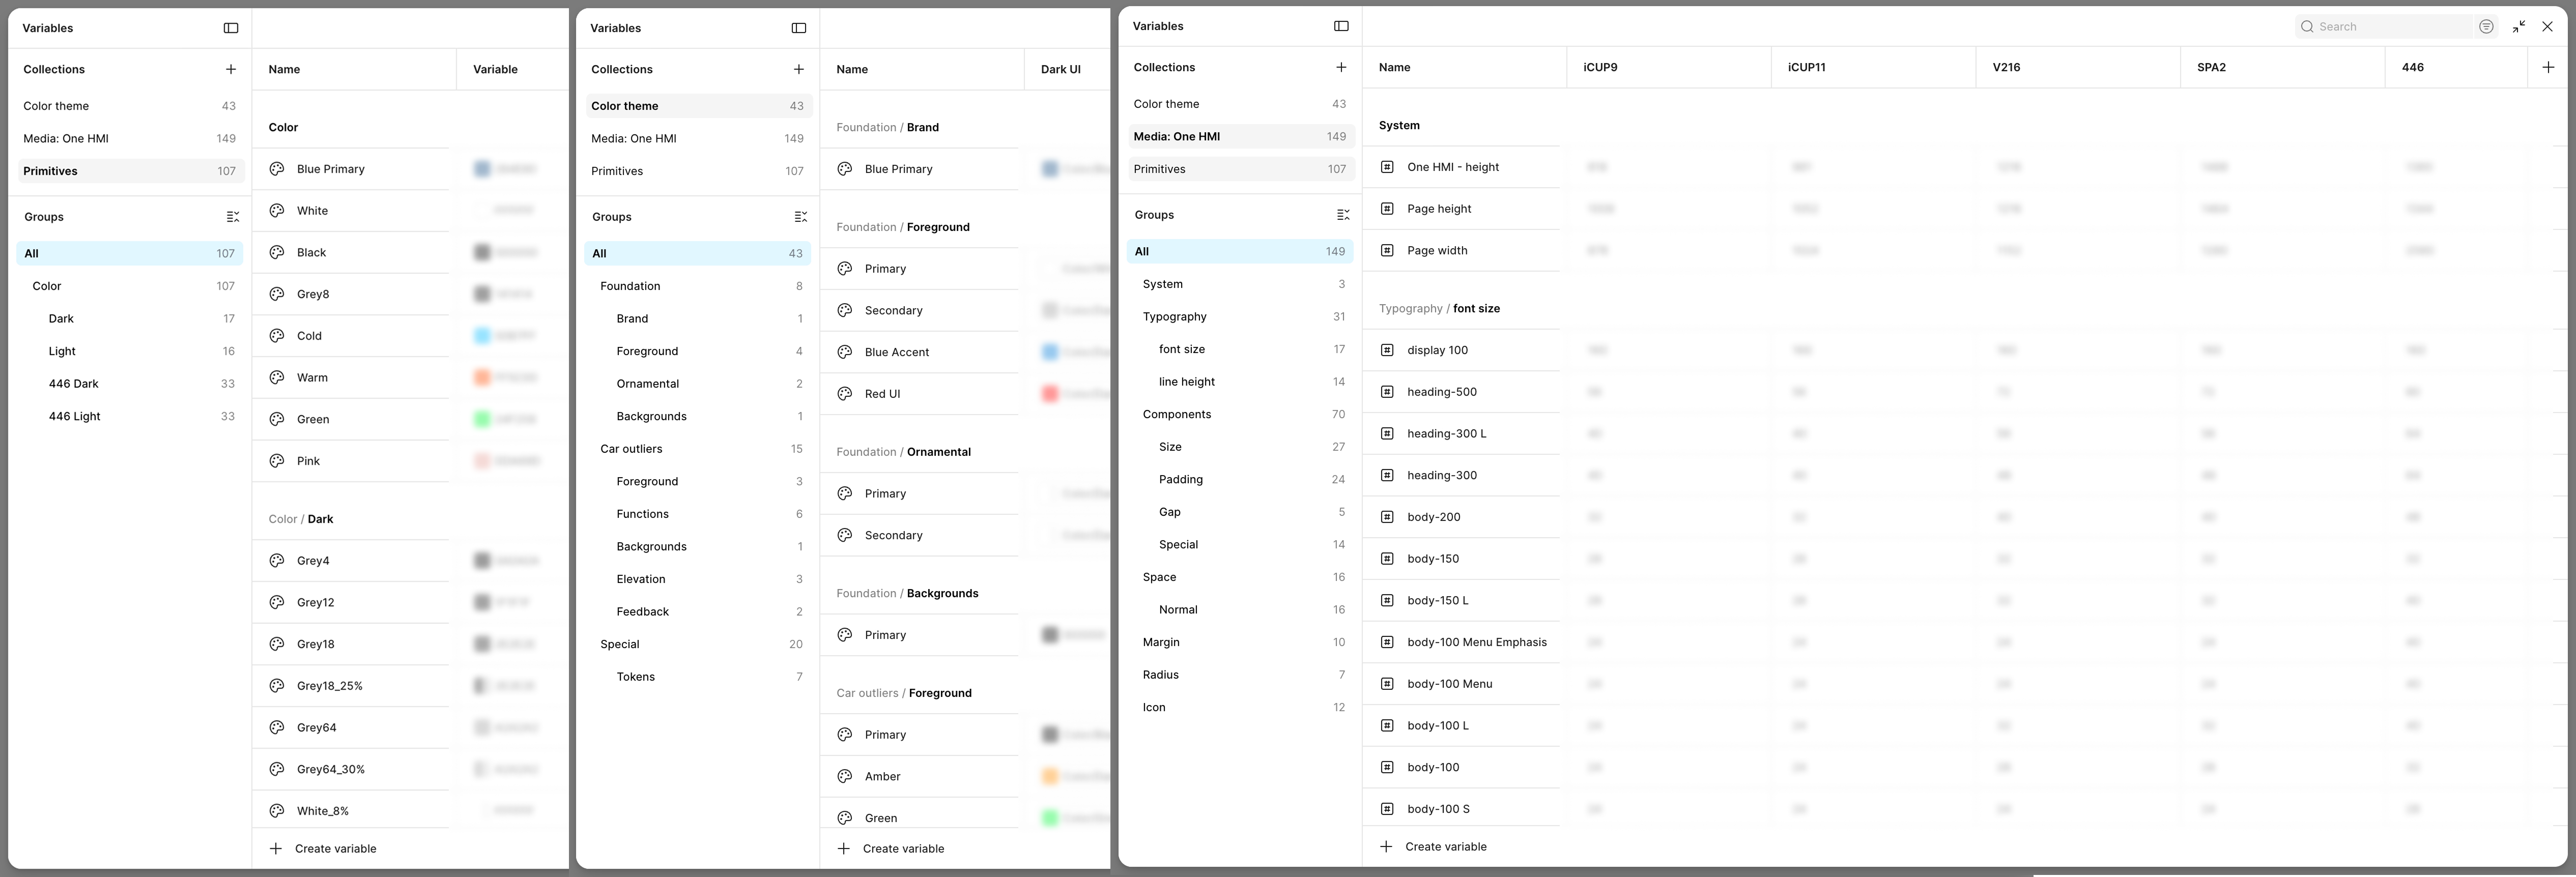
Task: Collapse the variables window using the shrink icon
Action: 2519,27
